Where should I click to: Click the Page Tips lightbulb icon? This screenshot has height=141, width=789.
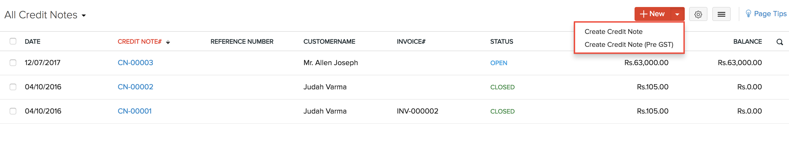748,14
